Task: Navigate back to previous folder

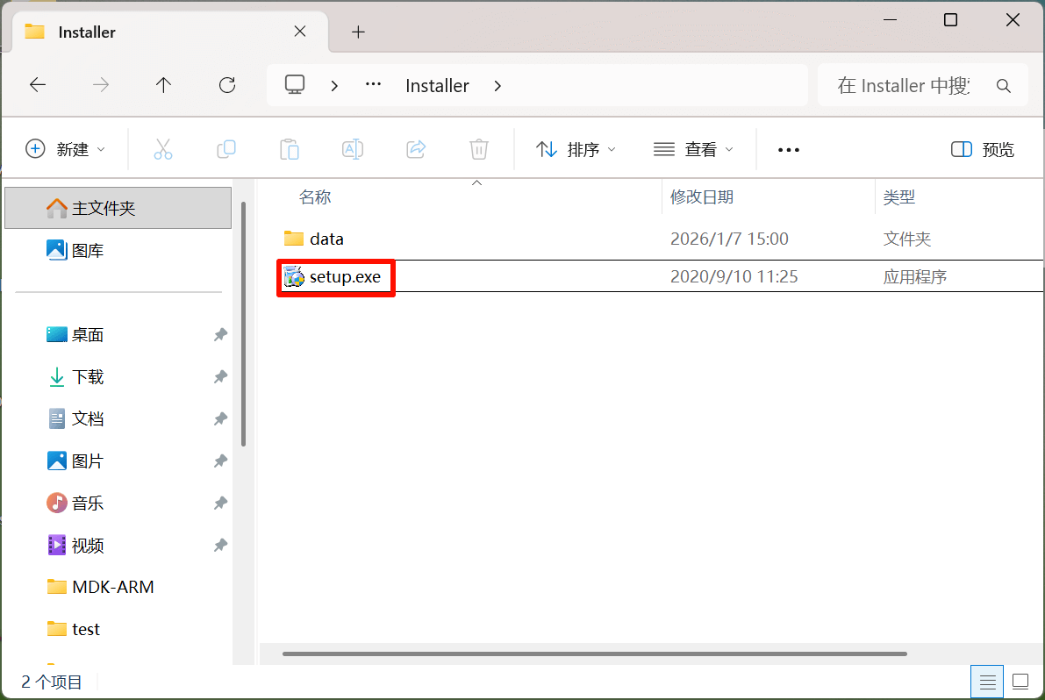Action: [x=38, y=85]
